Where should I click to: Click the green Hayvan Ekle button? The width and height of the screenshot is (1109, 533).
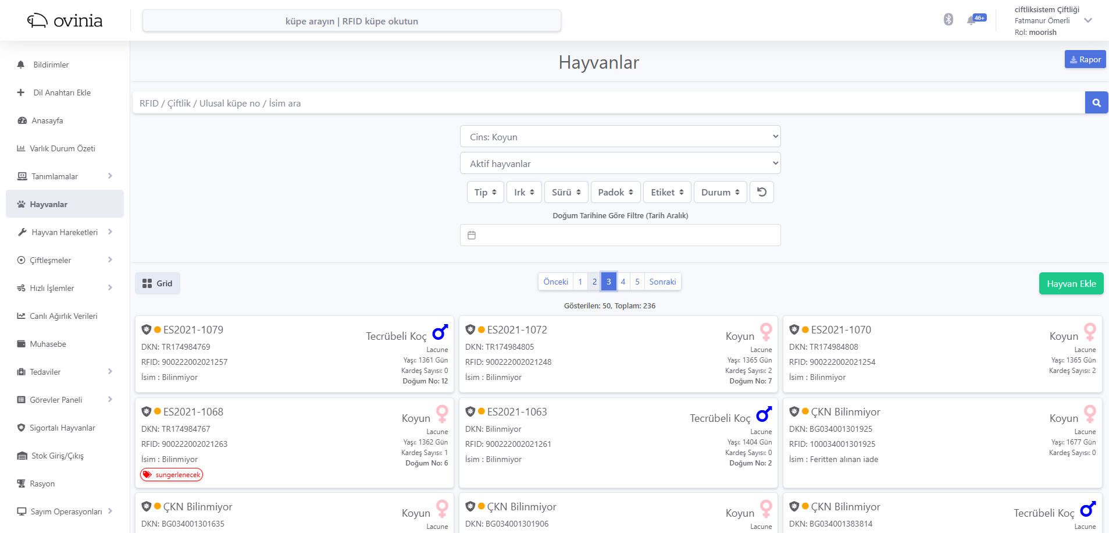[x=1071, y=283]
